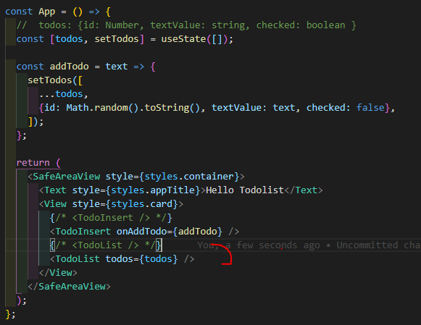Click the comment describing todos shape

tap(186, 25)
